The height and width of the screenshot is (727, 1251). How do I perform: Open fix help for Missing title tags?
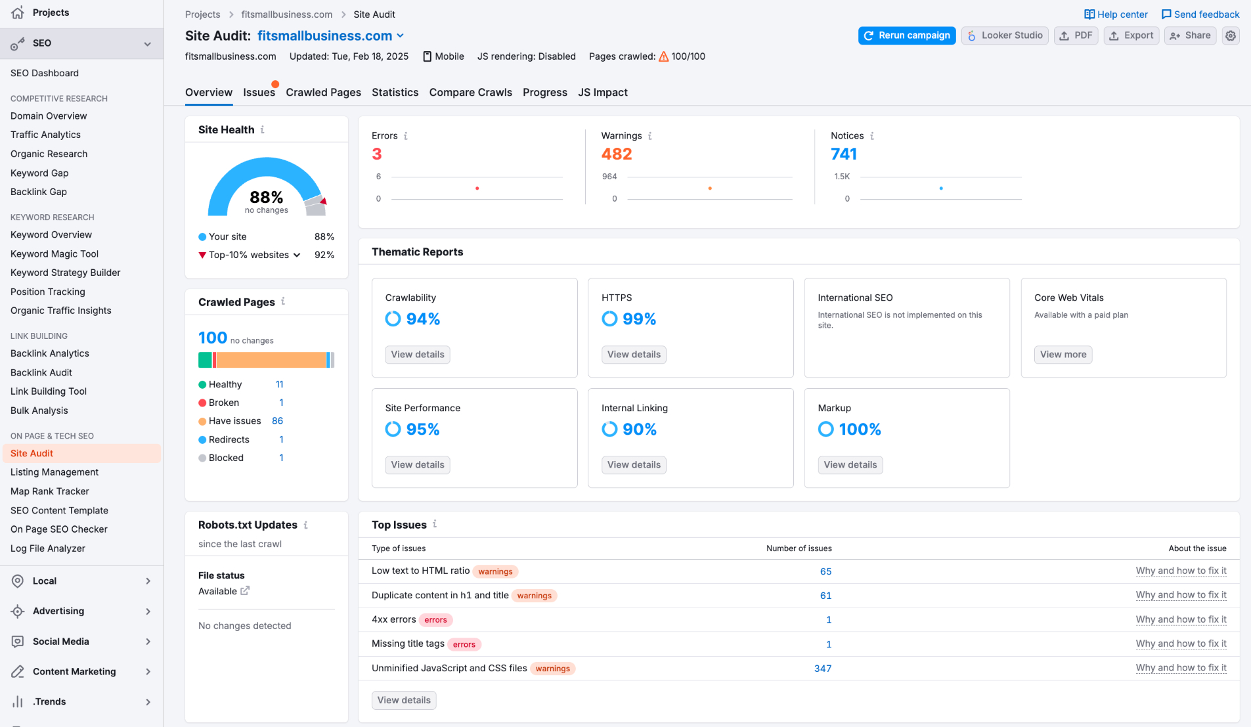click(x=1181, y=644)
